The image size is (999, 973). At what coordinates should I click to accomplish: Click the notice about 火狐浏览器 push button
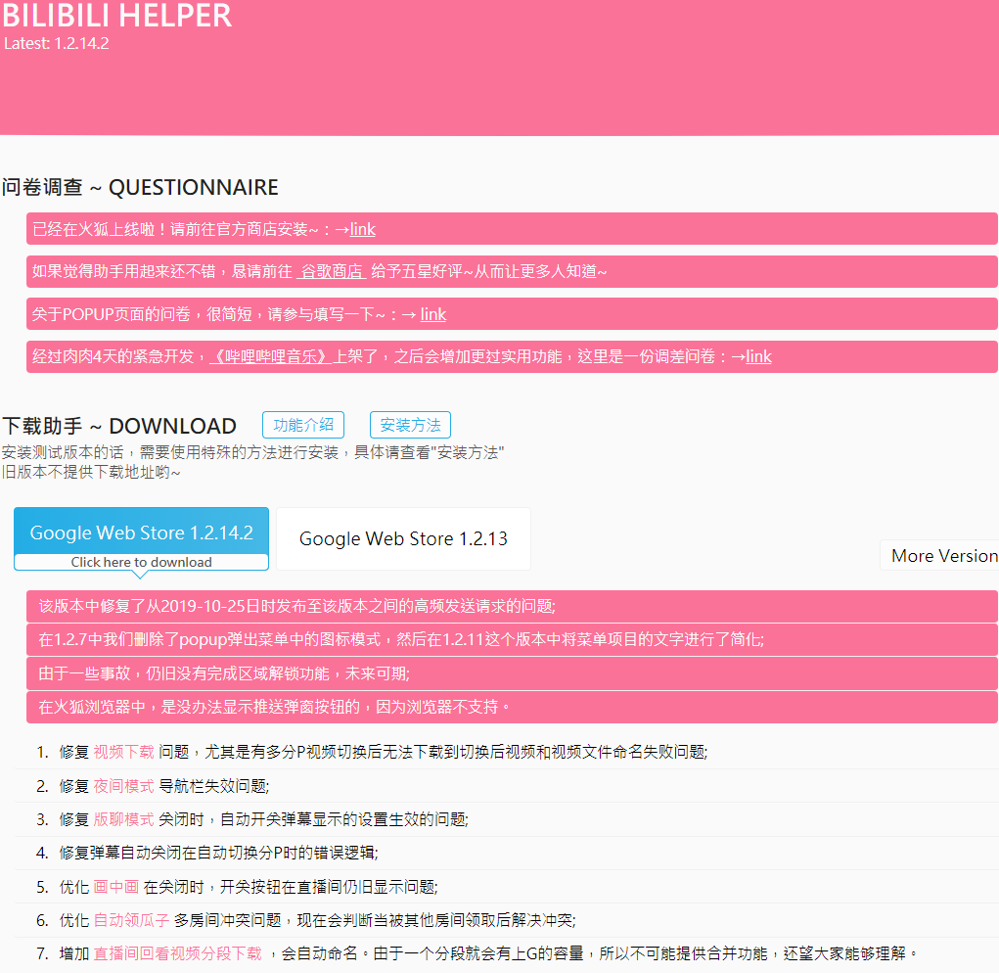point(513,707)
